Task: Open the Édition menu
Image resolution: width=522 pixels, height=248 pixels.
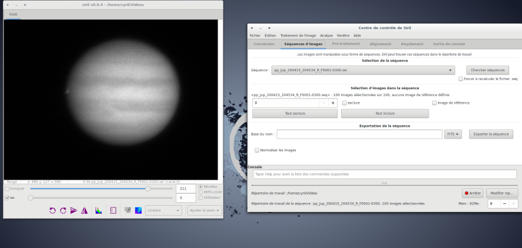Action: point(270,35)
